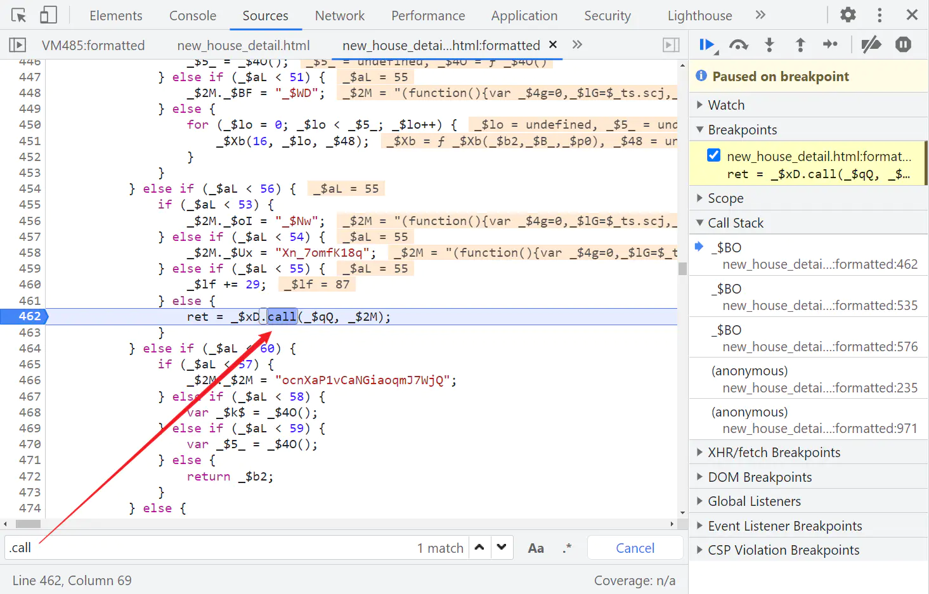The image size is (929, 594).
Task: Deactivate all breakpoints icon
Action: [871, 45]
